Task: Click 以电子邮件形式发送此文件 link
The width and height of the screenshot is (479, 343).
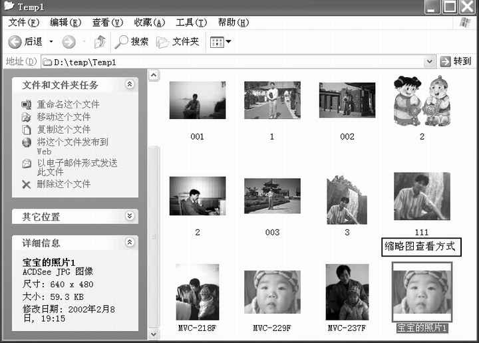Action: click(x=77, y=167)
